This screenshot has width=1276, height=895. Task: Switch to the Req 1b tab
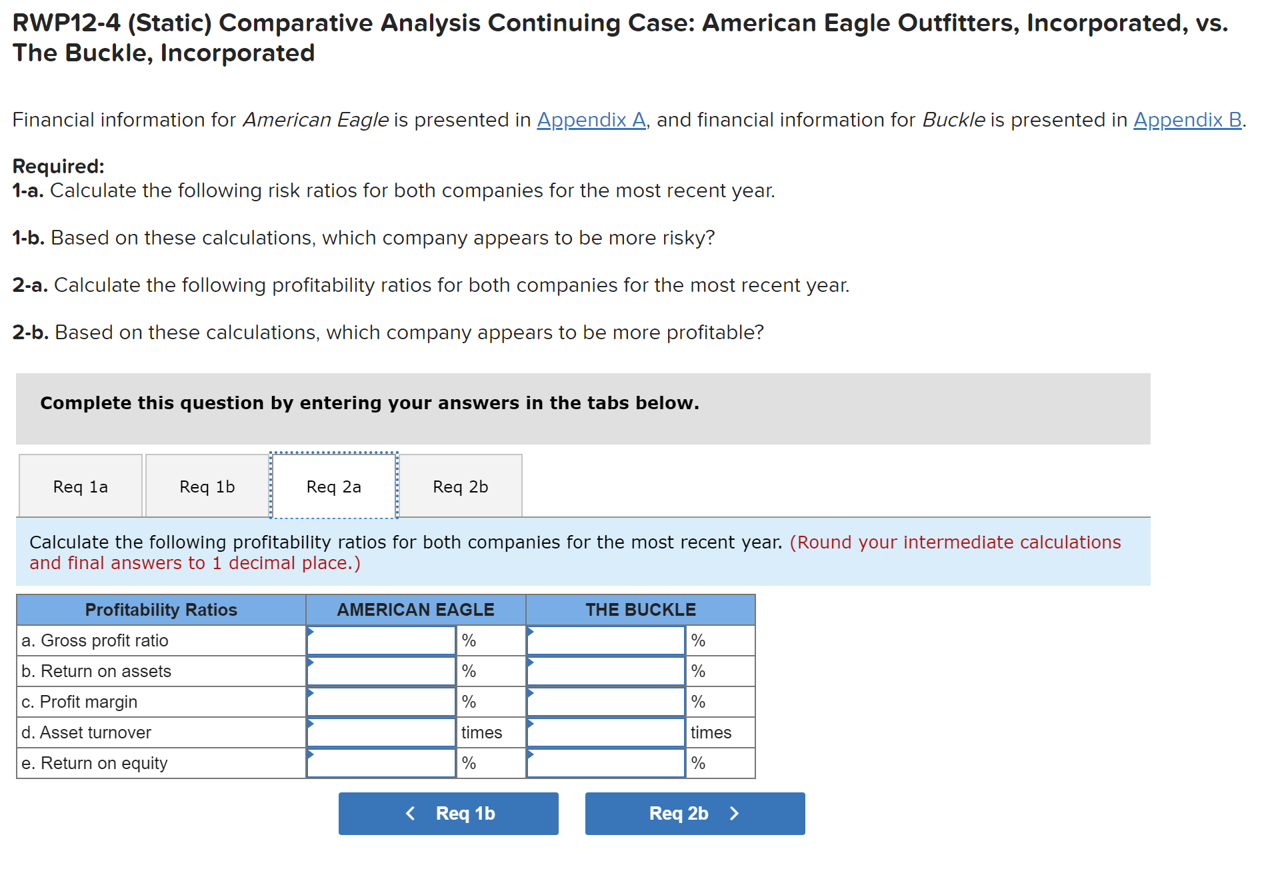click(206, 486)
